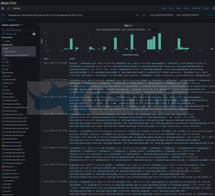215x196 pixels.
Task: Click the Refresh button
Action: tap(208, 15)
